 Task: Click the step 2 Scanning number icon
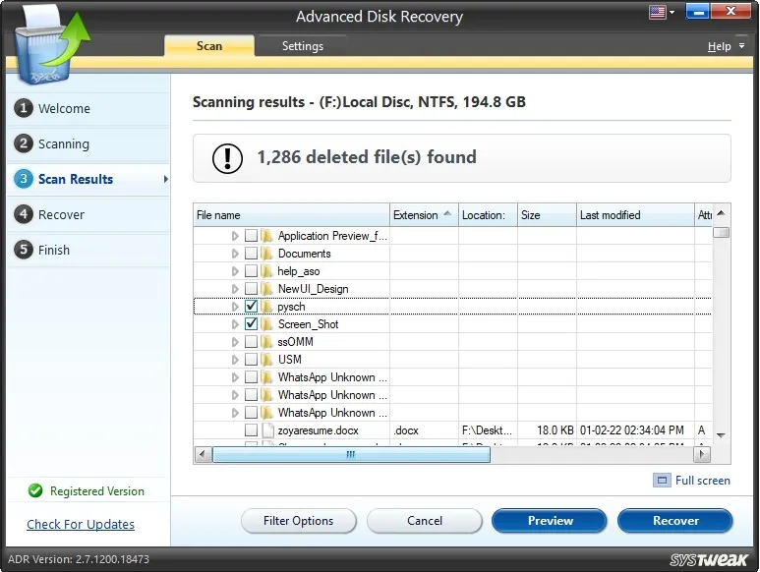23,143
